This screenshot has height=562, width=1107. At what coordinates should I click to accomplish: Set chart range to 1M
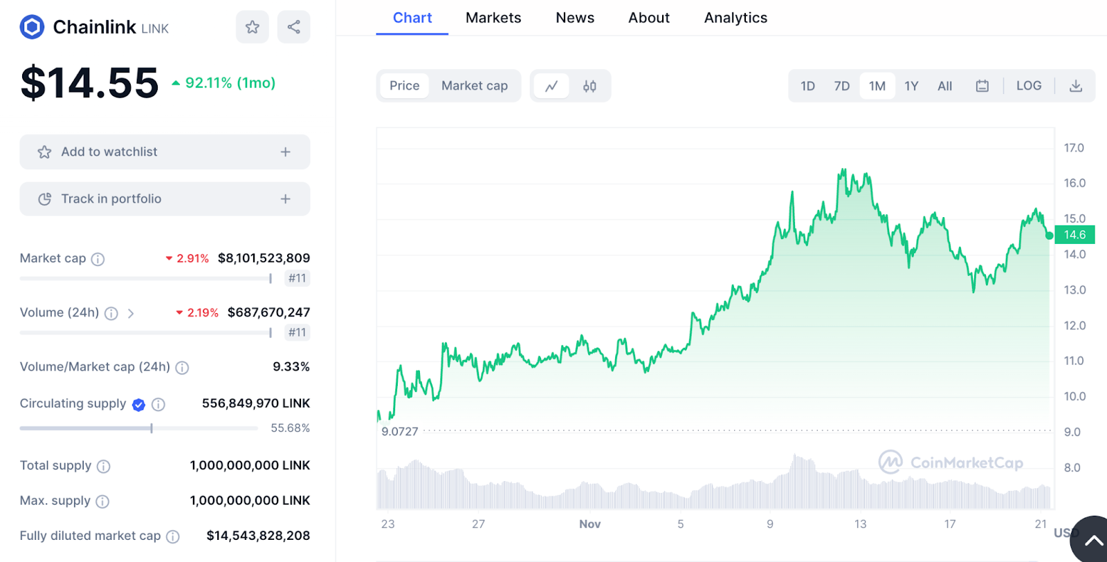(x=877, y=86)
